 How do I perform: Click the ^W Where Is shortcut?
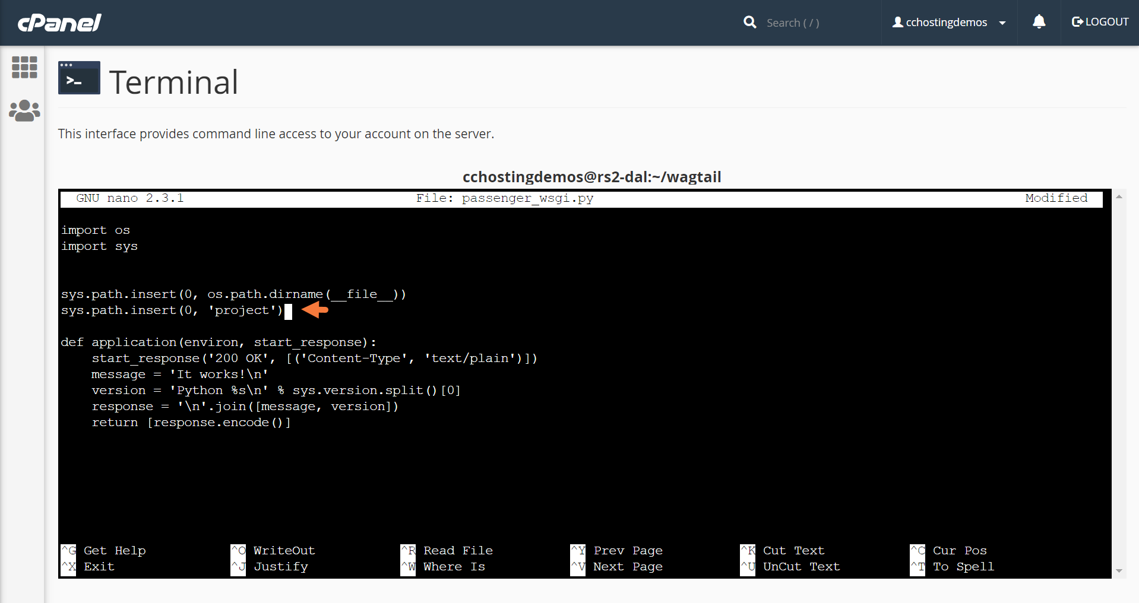(443, 567)
